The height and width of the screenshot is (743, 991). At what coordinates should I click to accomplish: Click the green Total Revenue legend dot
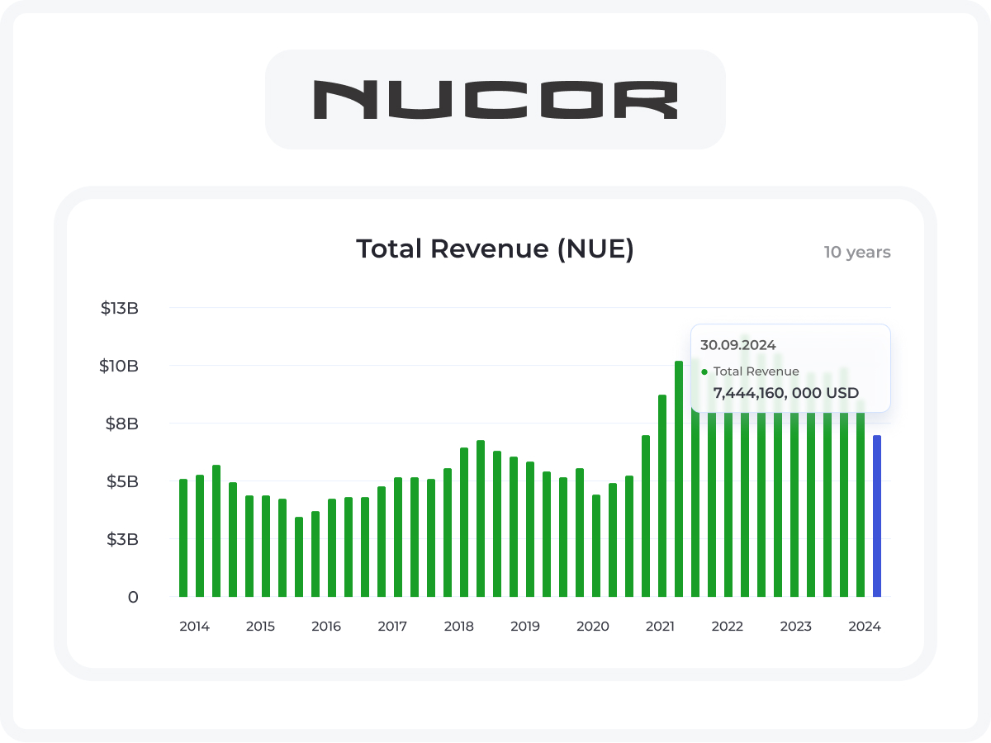pos(704,371)
